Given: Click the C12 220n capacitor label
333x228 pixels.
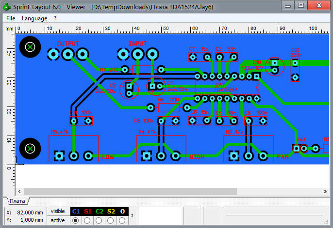Looking at the screenshot, I should [296, 52].
